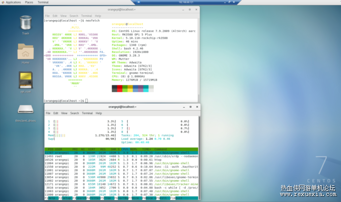Maximize the htop terminal window
The height and width of the screenshot is (202, 341).
(190, 107)
